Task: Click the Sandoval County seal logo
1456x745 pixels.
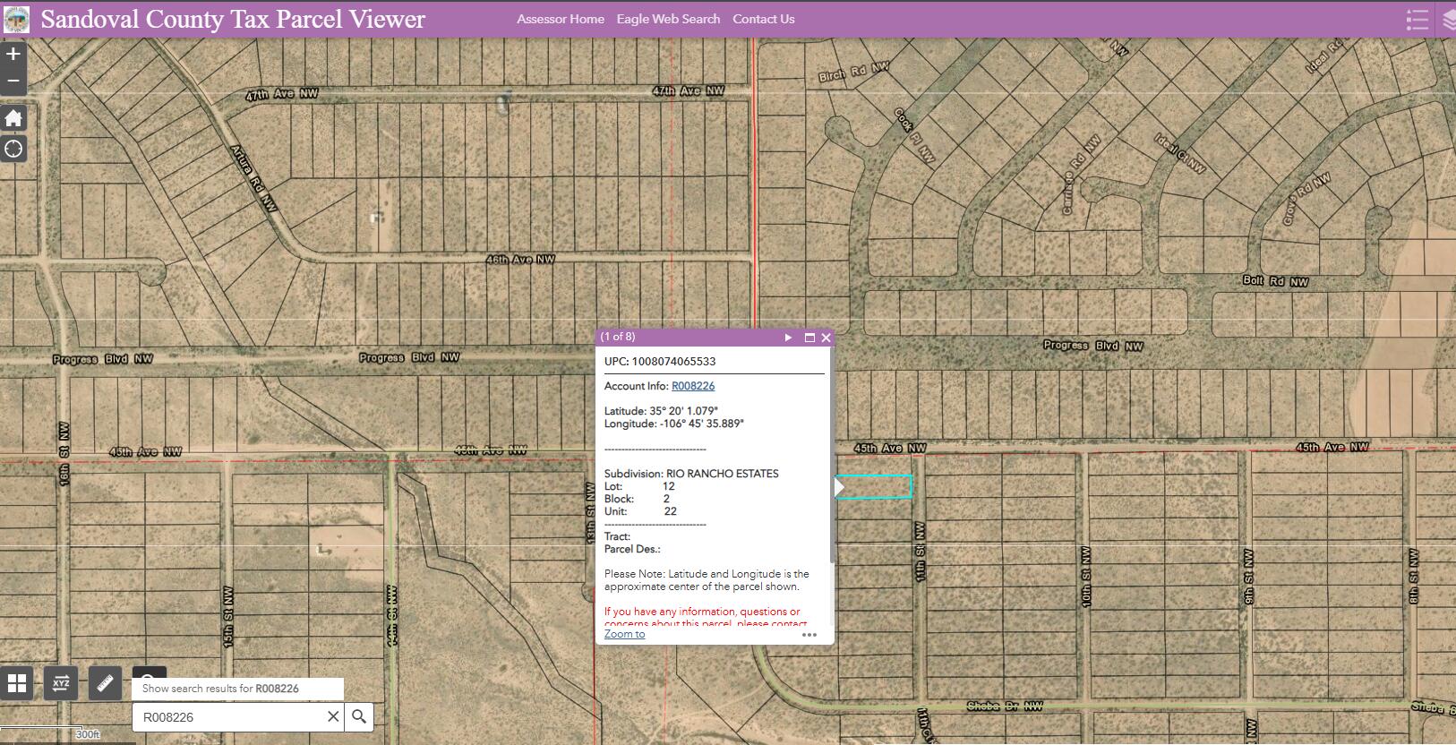Action: [x=16, y=19]
